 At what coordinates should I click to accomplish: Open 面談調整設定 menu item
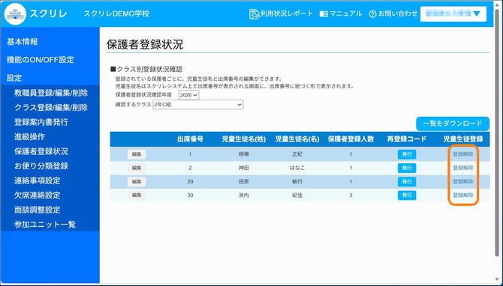pos(38,210)
